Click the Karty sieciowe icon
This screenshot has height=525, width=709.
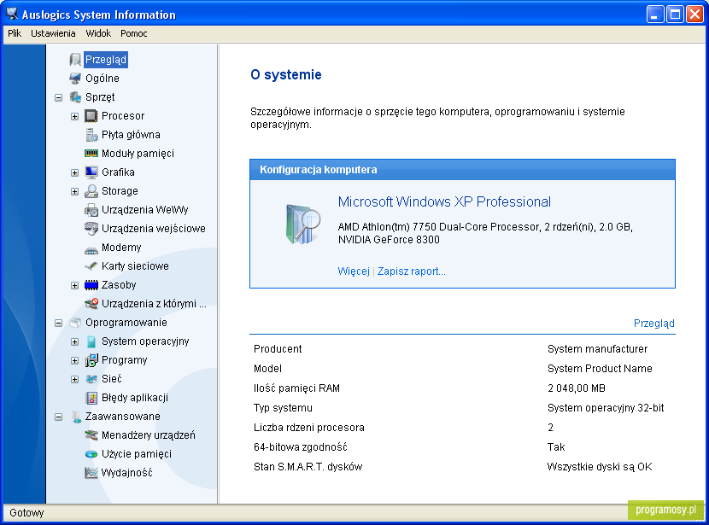tap(91, 266)
